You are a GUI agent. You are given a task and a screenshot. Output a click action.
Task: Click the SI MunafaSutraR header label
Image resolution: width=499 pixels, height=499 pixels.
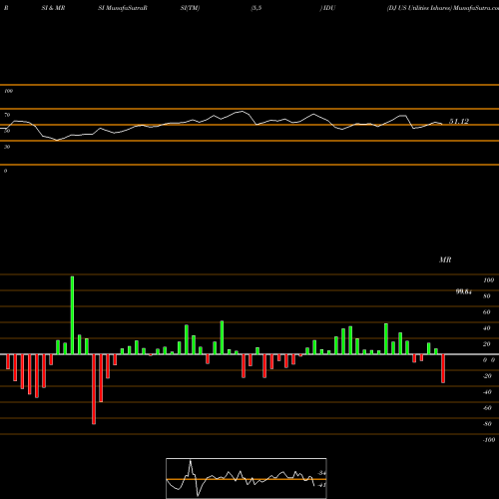123,8
